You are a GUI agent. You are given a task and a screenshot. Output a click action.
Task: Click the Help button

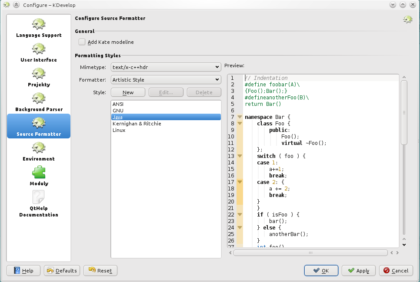[x=23, y=271]
